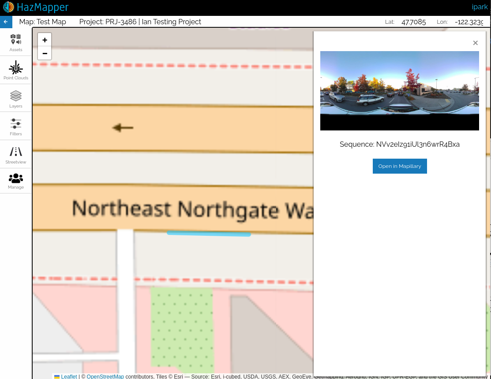This screenshot has width=491, height=379.
Task: Open the OpenStreetMap contributors link
Action: 105,376
